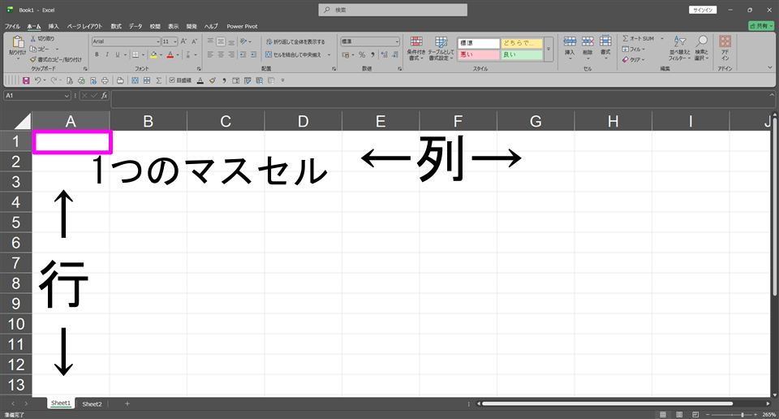
Task: Click the Find & Select (検索と選択) magnifier icon
Action: pyautogui.click(x=702, y=47)
